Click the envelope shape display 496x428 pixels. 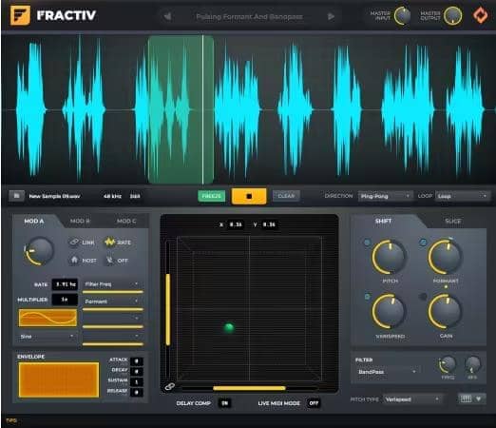pos(59,379)
